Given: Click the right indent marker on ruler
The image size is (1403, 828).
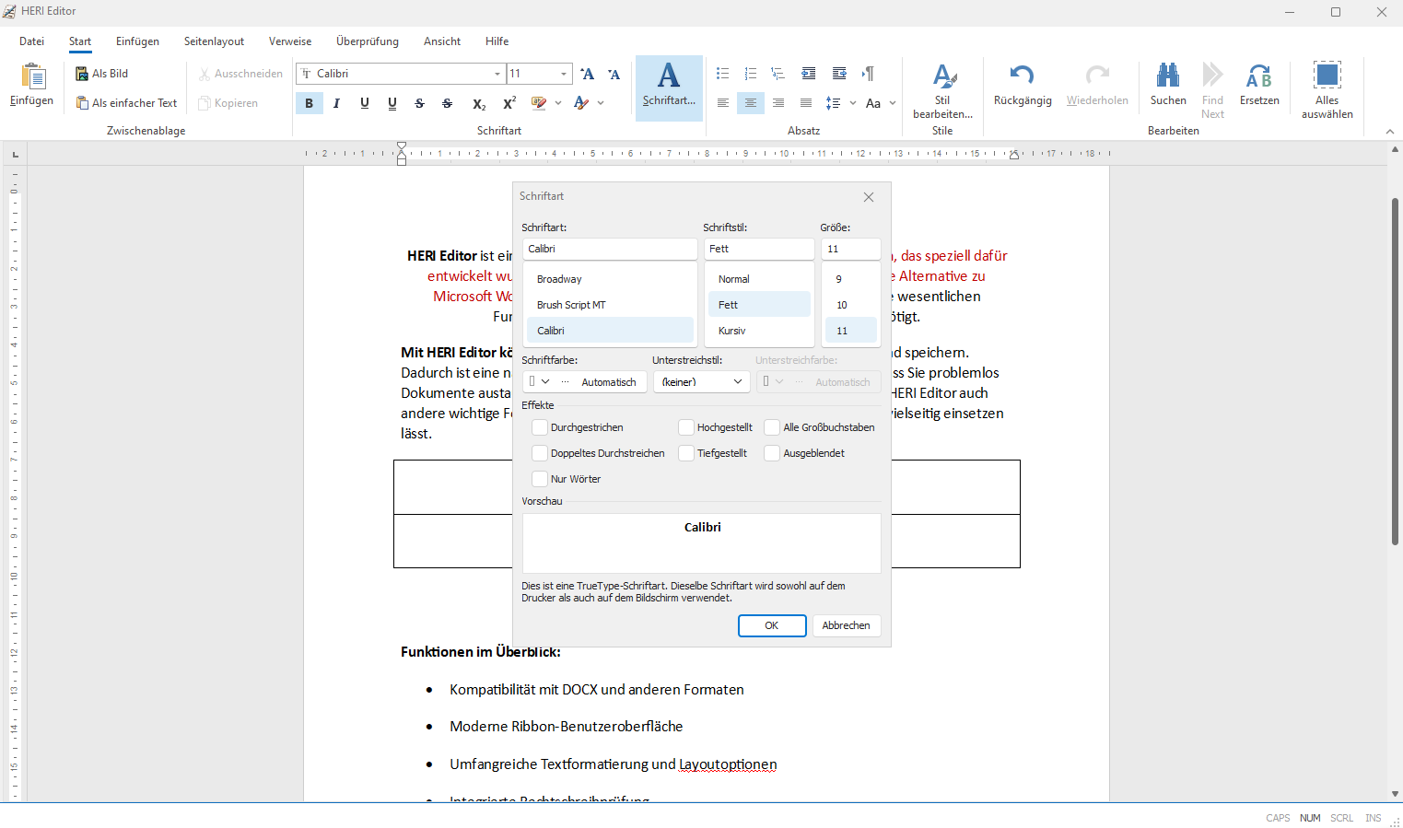Looking at the screenshot, I should click(x=1014, y=155).
